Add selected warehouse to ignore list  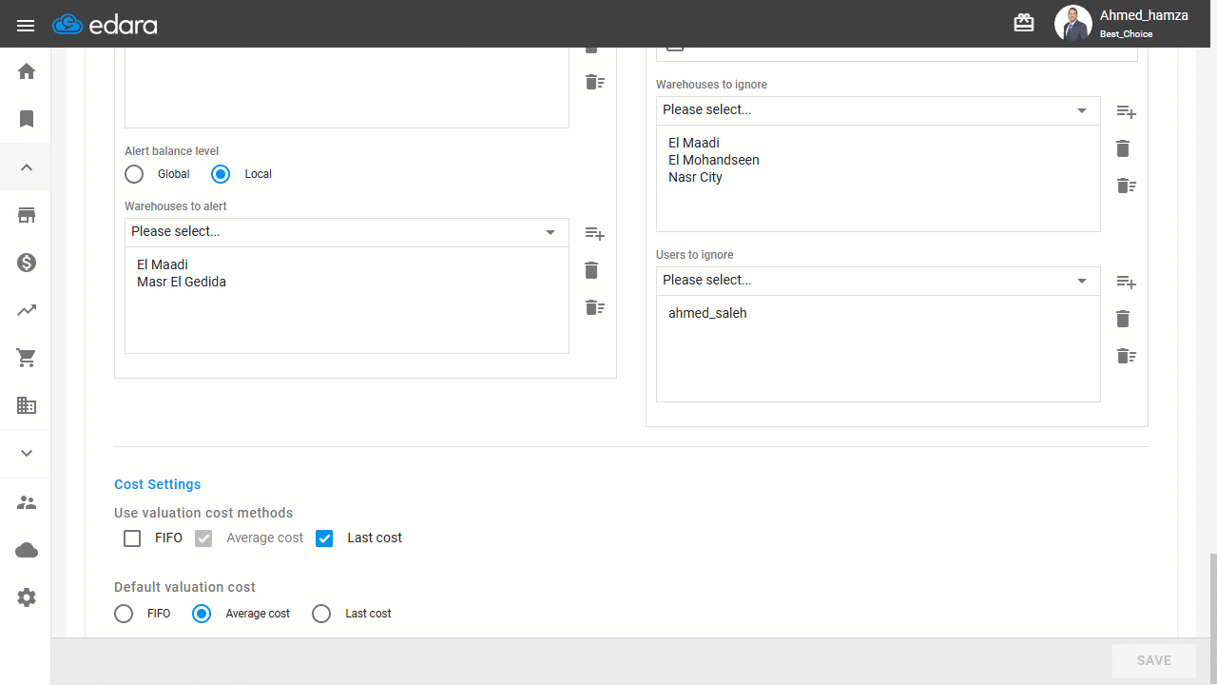(x=1127, y=112)
